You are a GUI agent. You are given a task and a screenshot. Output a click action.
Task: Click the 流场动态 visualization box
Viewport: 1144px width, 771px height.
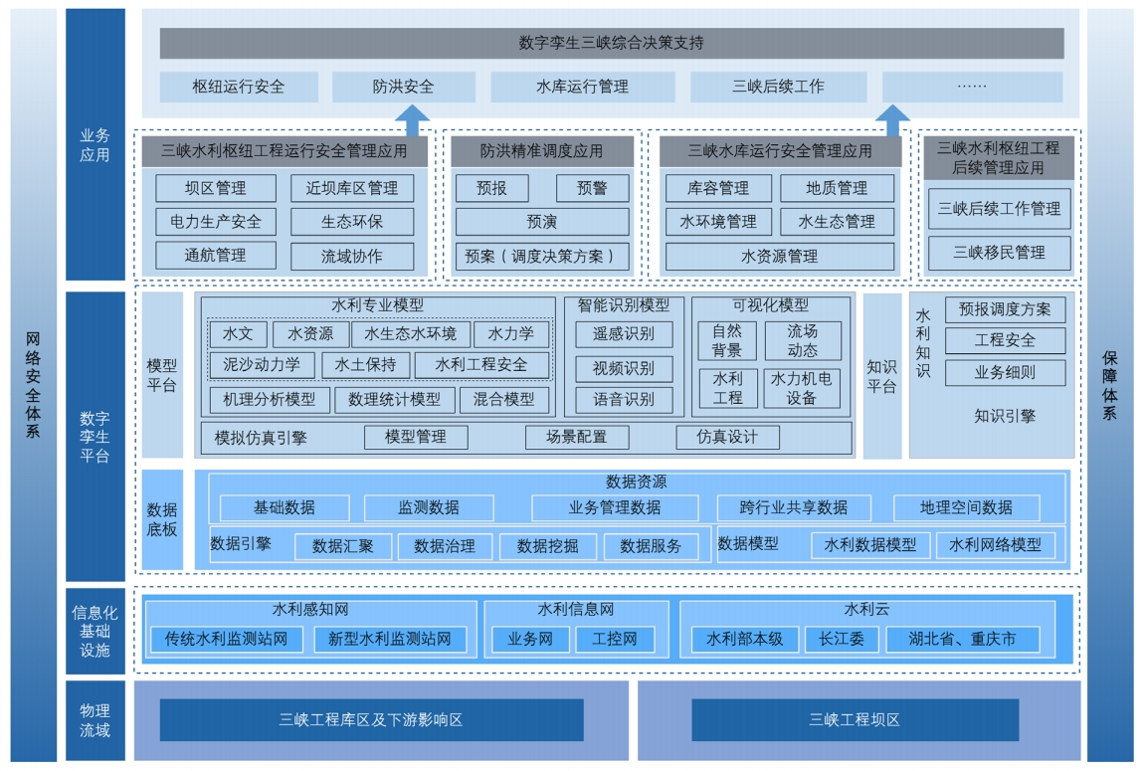803,340
